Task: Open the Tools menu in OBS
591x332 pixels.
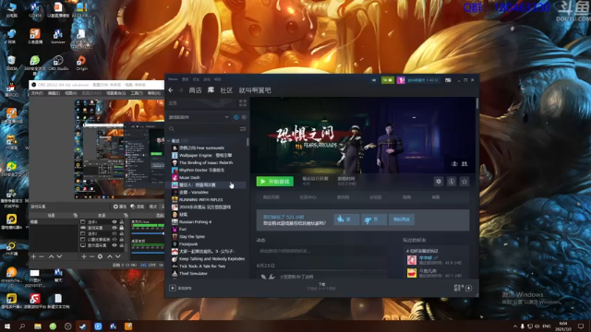Action: click(136, 93)
